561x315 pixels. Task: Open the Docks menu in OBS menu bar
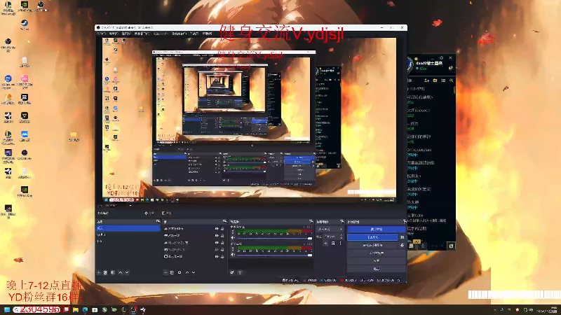pos(142,34)
